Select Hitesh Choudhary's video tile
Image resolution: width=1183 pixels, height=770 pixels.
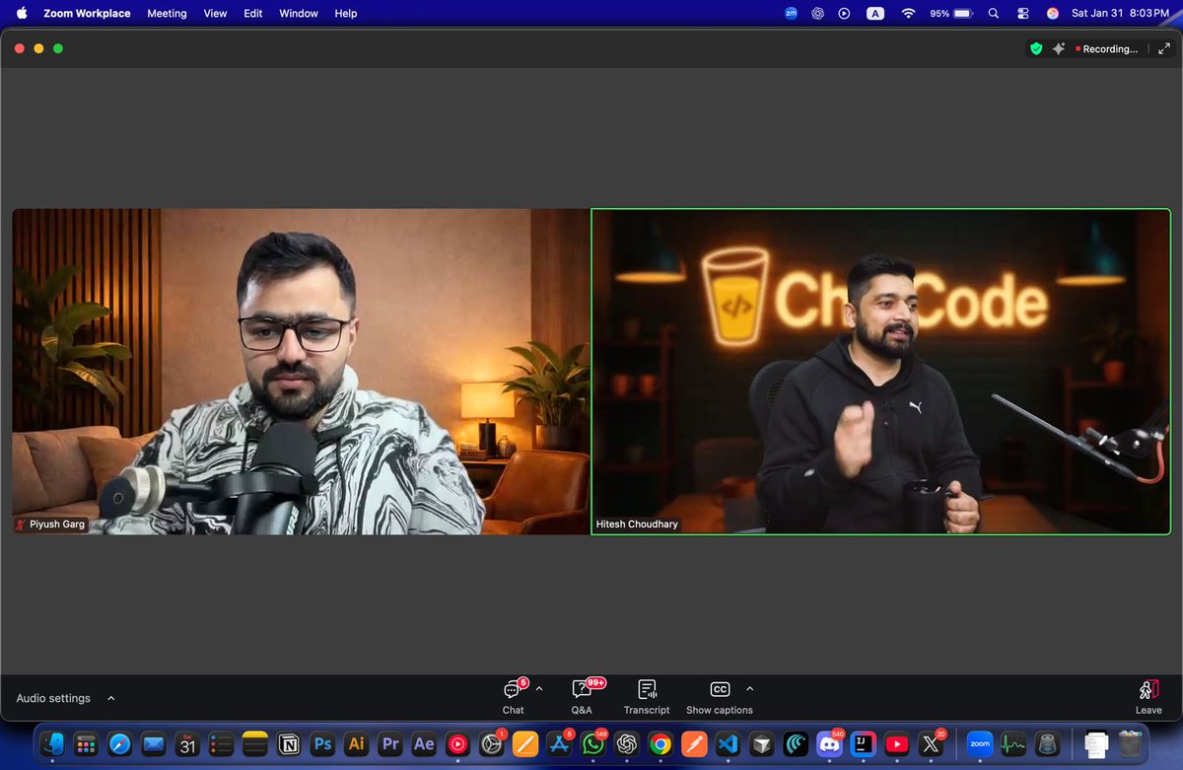(881, 372)
